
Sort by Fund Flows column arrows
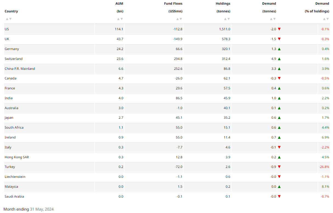[x=179, y=19]
